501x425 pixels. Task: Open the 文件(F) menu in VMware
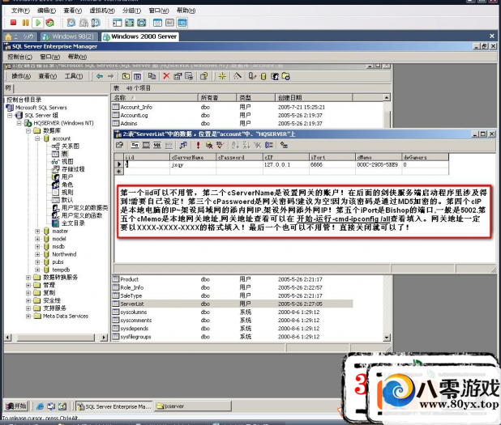[x=20, y=11]
